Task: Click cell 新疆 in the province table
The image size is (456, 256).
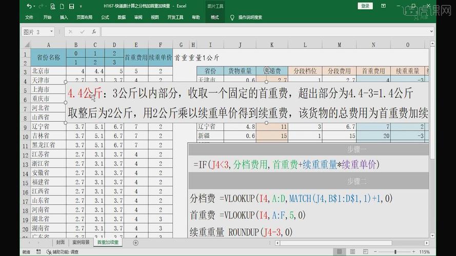Action: [x=210, y=136]
